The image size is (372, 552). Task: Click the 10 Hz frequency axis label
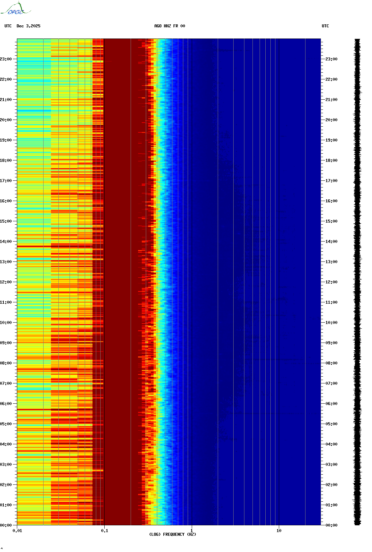[x=279, y=531]
